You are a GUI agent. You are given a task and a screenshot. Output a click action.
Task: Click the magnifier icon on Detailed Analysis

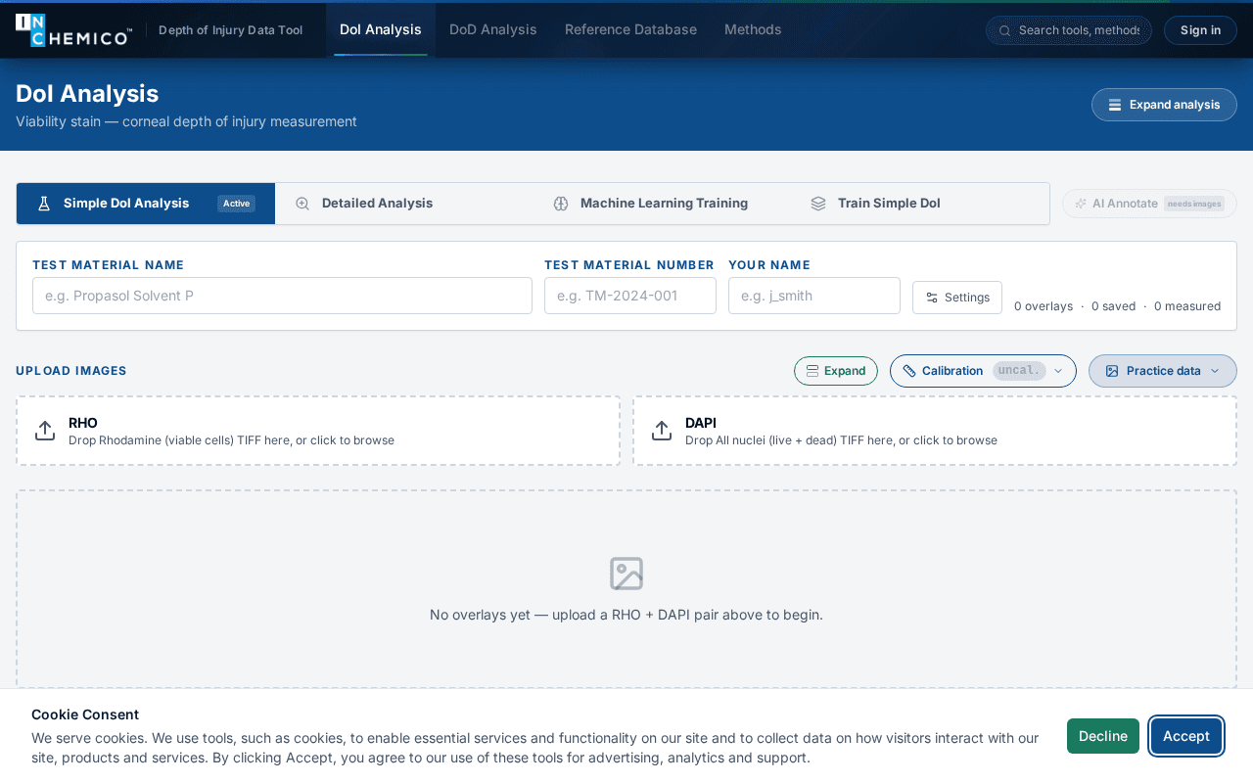click(302, 204)
